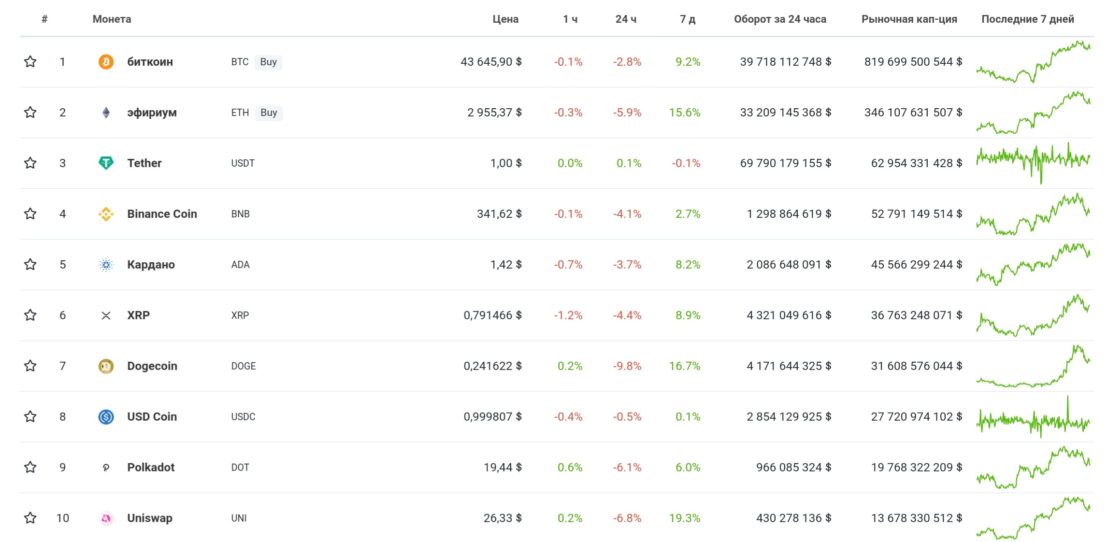
Task: Star the USD Coin row
Action: 30,416
